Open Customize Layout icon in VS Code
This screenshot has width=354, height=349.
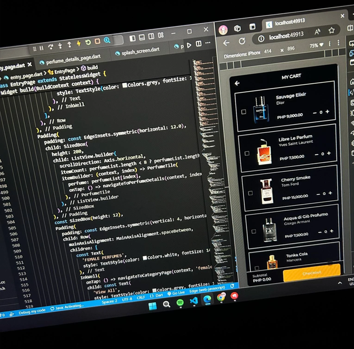click(x=161, y=35)
